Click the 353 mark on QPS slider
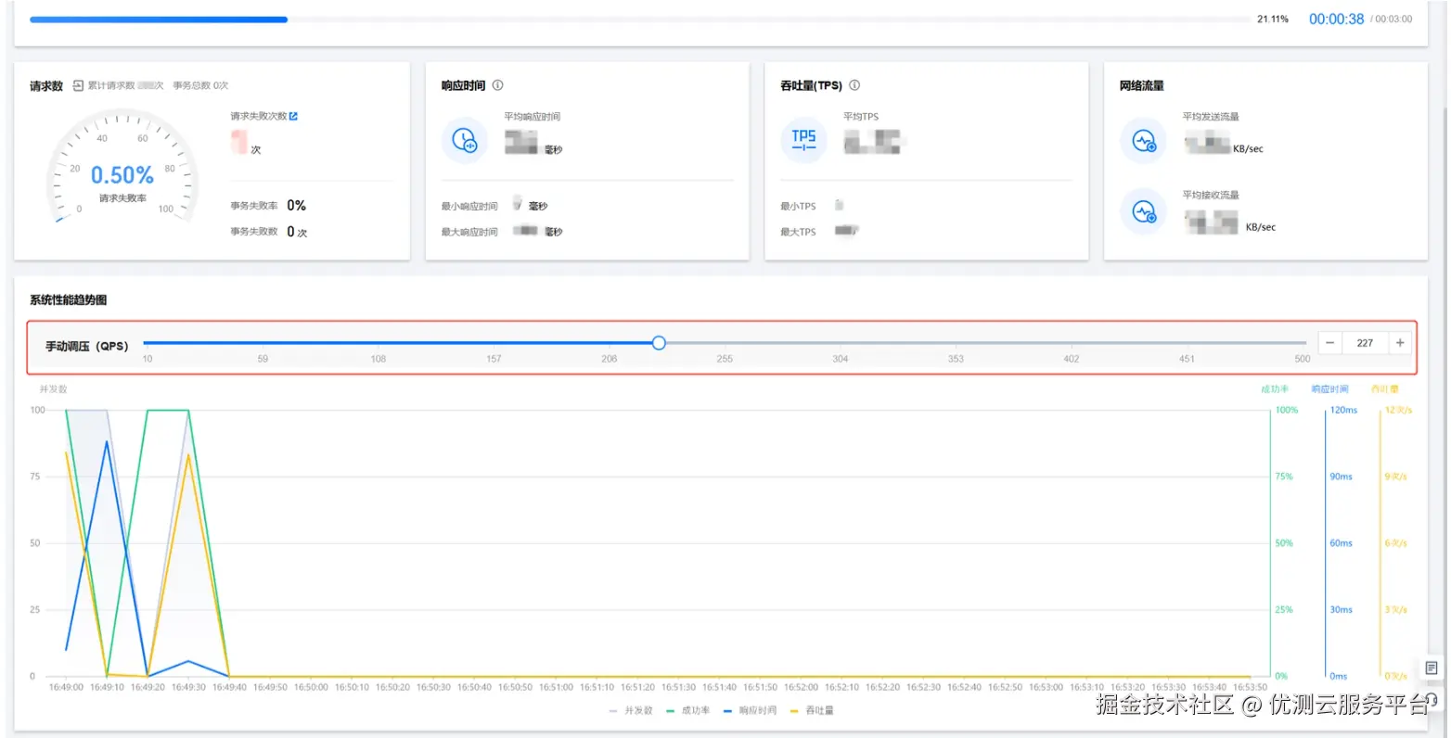1451x738 pixels. click(x=956, y=359)
